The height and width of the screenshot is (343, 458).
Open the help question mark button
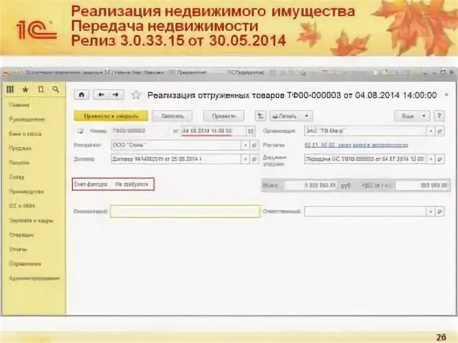pyautogui.click(x=439, y=116)
